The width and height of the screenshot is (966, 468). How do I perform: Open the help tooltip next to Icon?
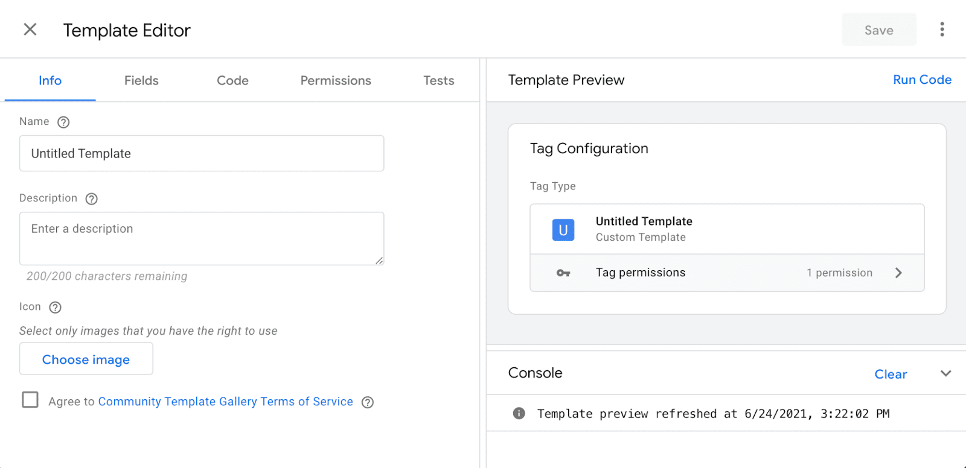[x=55, y=308]
